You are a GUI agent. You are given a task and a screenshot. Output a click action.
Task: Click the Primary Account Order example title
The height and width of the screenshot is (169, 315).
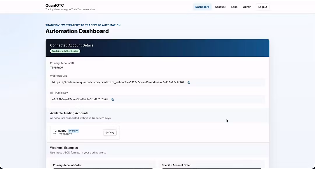click(67, 165)
